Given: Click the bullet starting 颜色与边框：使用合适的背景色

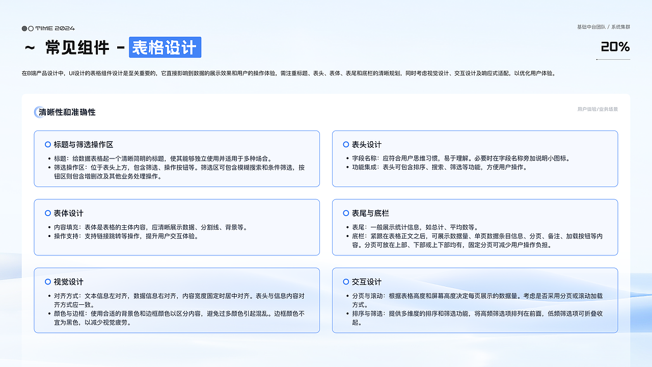Looking at the screenshot, I should (x=176, y=318).
